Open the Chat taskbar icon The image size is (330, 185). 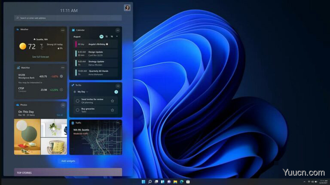click(169, 182)
